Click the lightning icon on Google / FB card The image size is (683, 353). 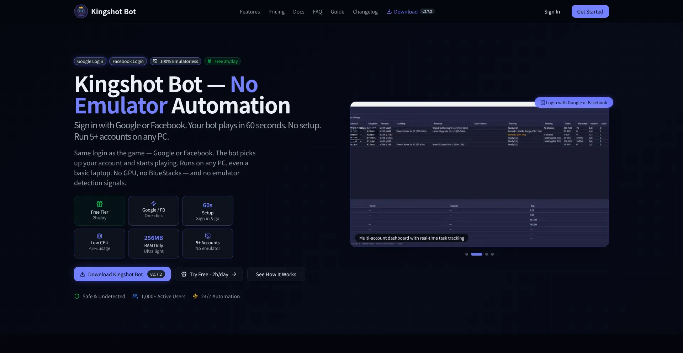[x=154, y=203]
